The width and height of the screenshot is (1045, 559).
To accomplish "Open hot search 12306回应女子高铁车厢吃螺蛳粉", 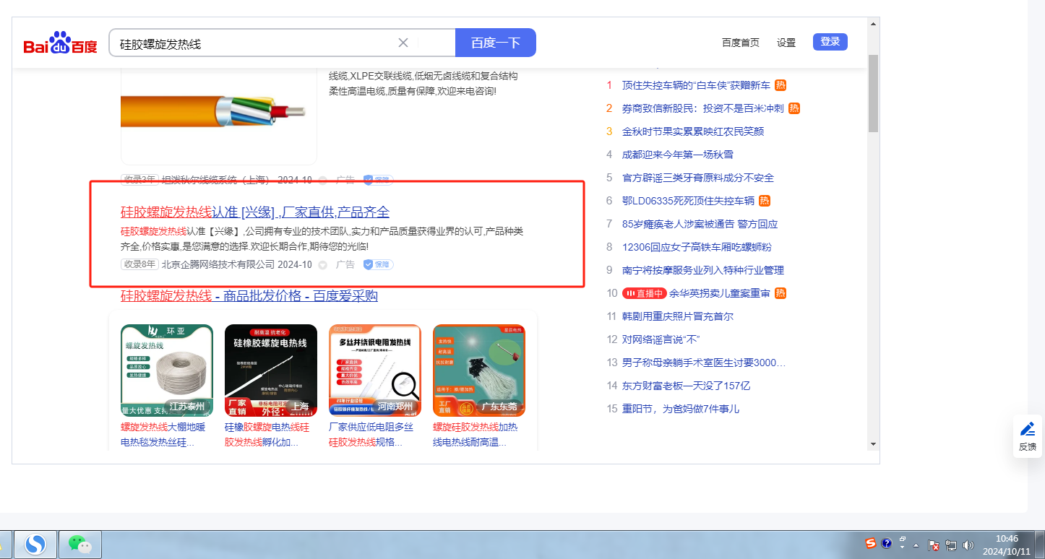I will pos(697,247).
